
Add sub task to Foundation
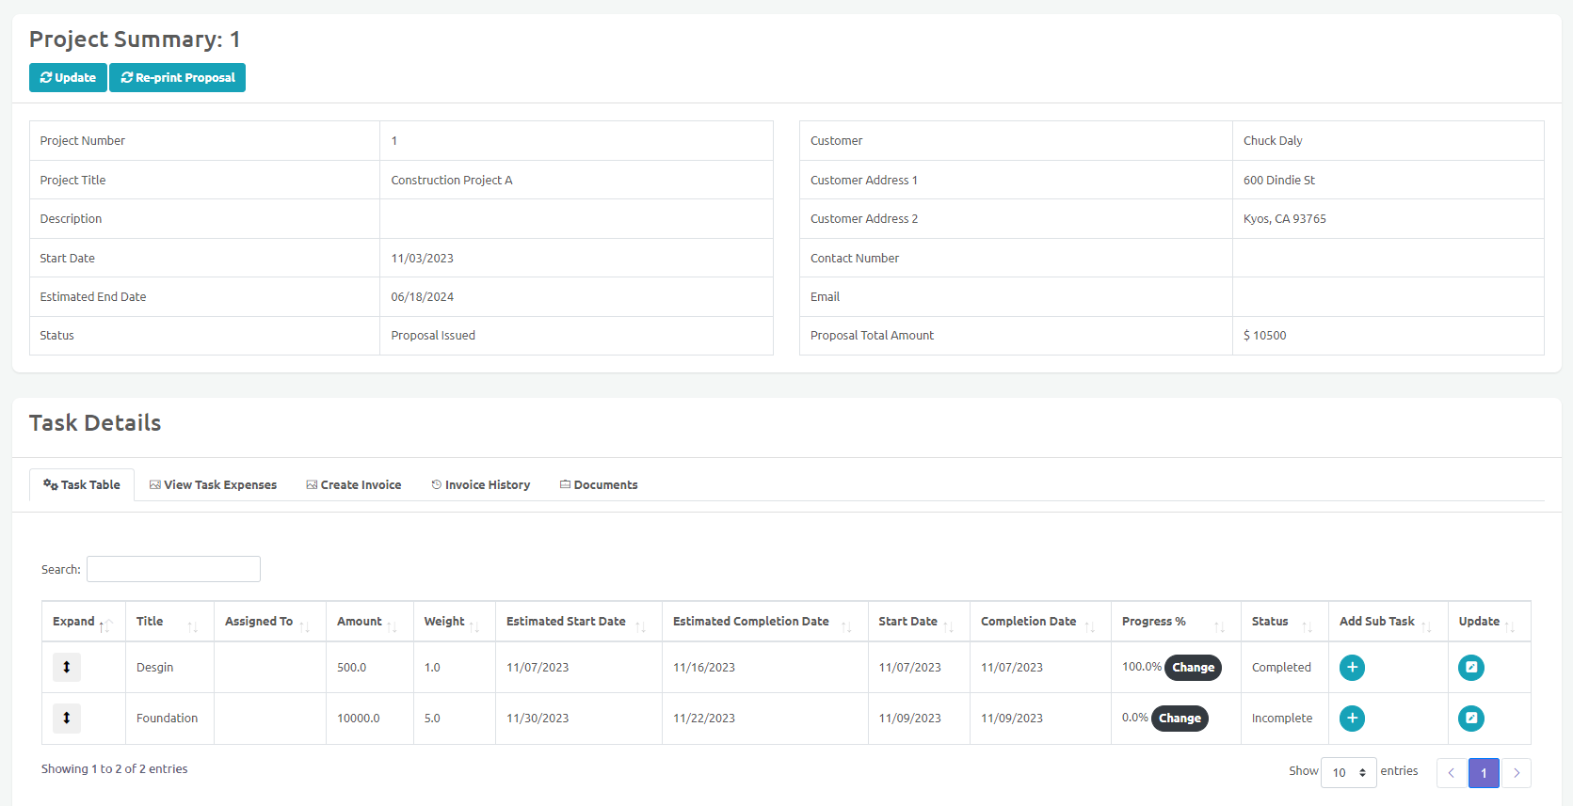click(1352, 719)
